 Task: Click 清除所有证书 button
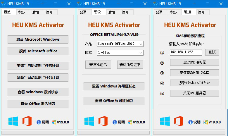[130, 65]
